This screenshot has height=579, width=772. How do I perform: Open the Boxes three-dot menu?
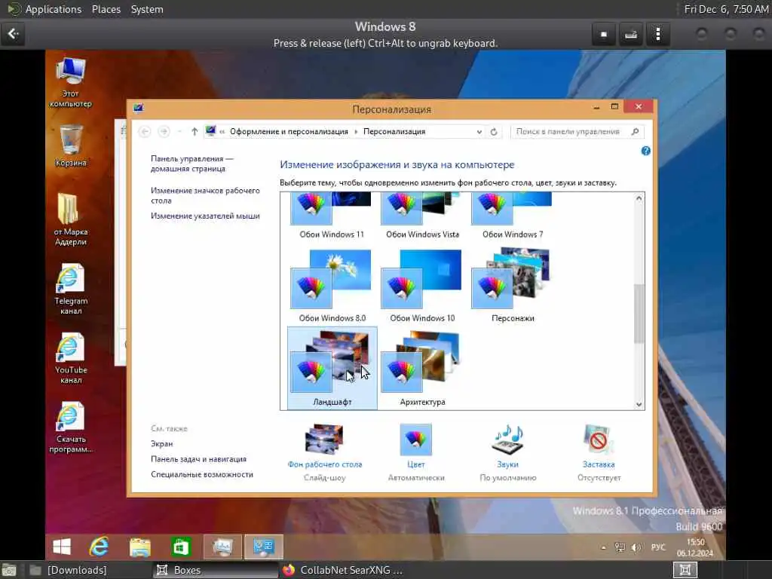(x=657, y=34)
